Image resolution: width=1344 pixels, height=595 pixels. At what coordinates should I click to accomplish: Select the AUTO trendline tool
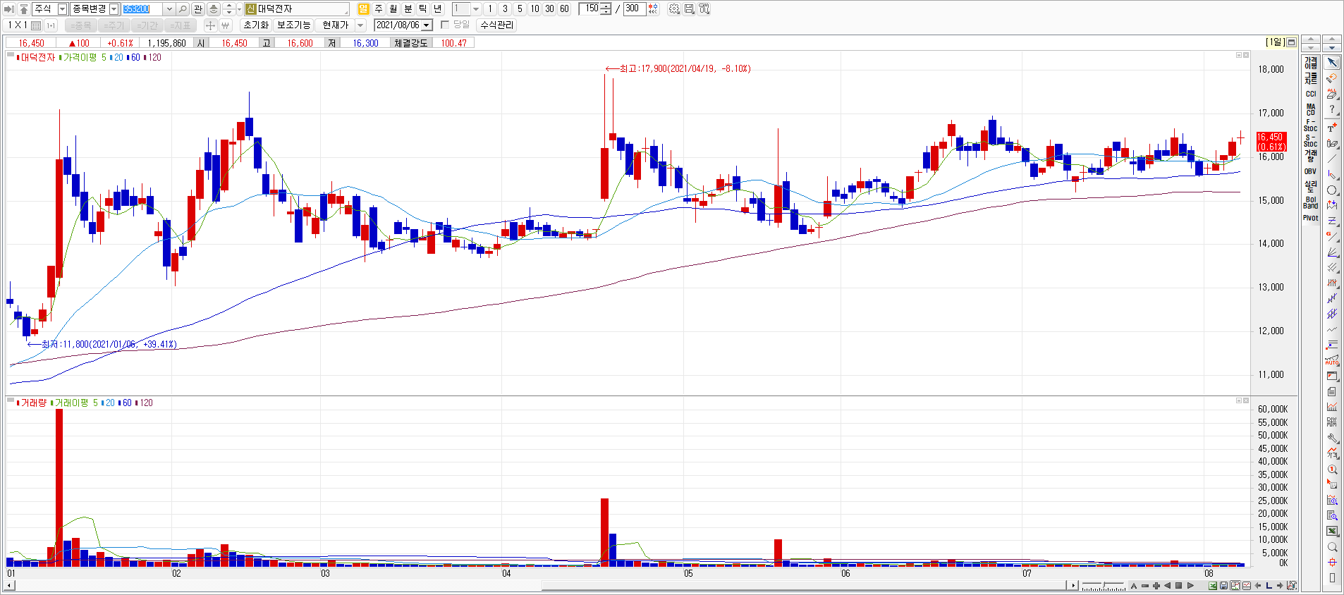pyautogui.click(x=1332, y=360)
